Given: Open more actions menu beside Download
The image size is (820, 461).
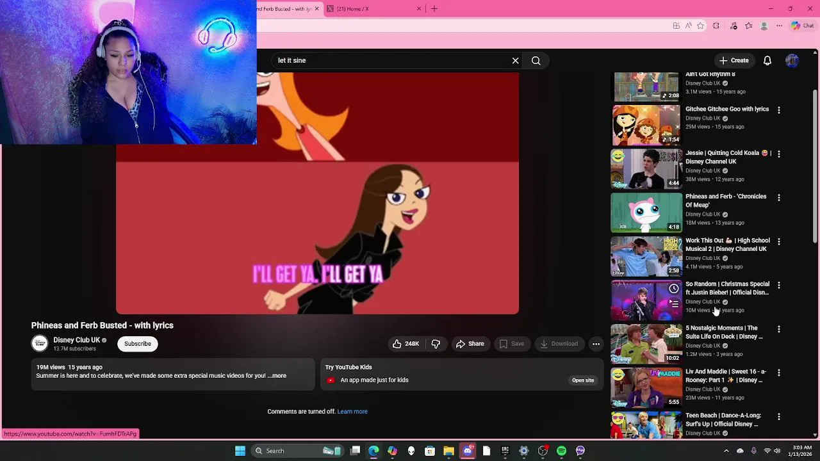Looking at the screenshot, I should point(596,344).
